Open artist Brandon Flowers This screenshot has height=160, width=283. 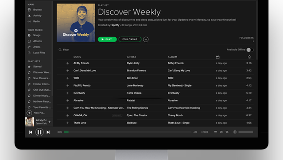pyautogui.click(x=136, y=70)
